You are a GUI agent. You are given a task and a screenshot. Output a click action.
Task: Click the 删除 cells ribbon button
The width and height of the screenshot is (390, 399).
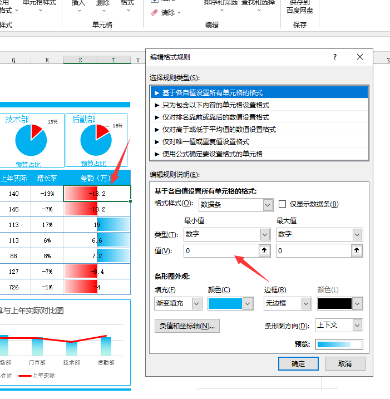click(x=103, y=6)
